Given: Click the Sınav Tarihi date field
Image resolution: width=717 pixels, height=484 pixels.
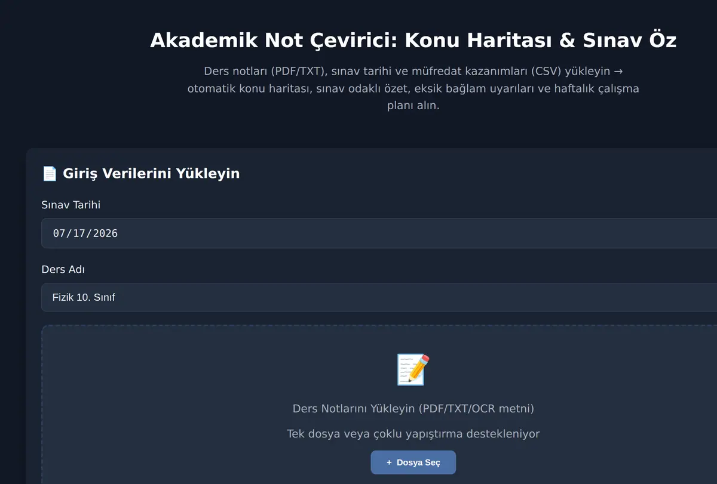Looking at the screenshot, I should point(379,233).
